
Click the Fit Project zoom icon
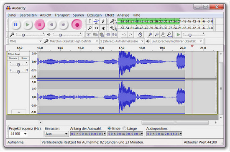pyautogui.click(x=169, y=35)
